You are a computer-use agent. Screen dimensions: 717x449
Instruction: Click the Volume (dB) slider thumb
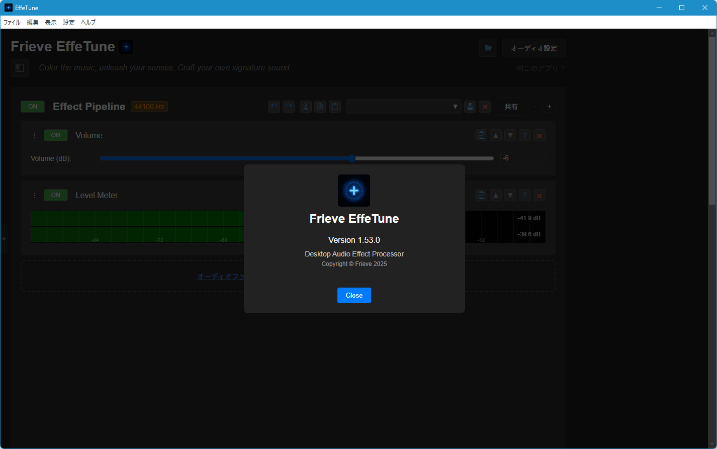click(x=352, y=158)
